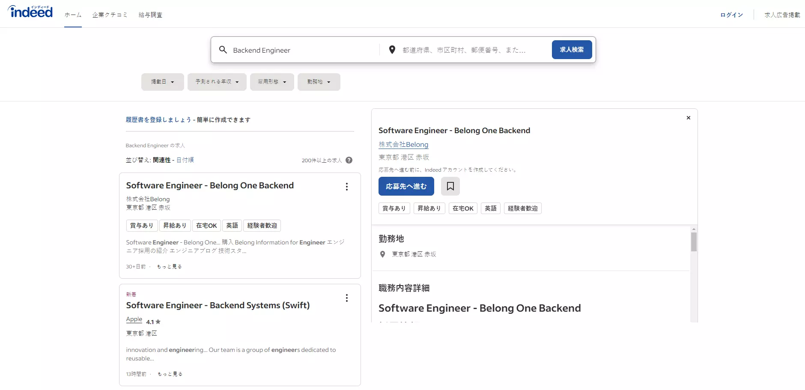This screenshot has height=390, width=805.
Task: Click the 関連性 sort label
Action: pyautogui.click(x=162, y=160)
